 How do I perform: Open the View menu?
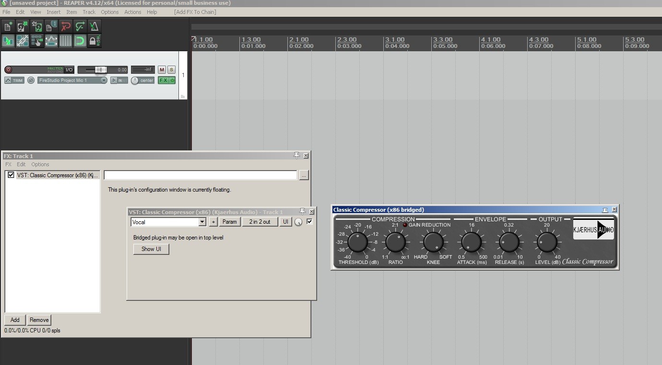35,12
